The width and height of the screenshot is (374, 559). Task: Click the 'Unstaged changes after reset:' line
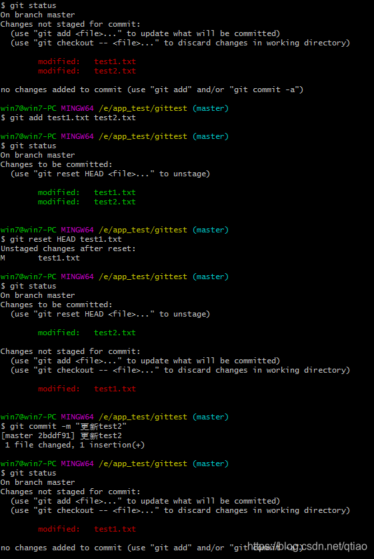click(x=68, y=248)
